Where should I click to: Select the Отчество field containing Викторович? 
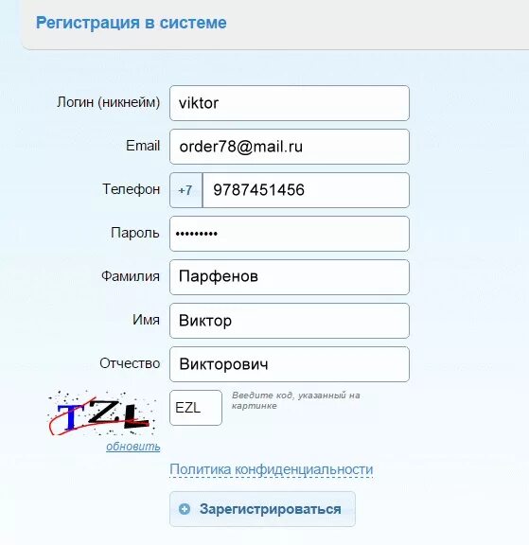tap(290, 364)
